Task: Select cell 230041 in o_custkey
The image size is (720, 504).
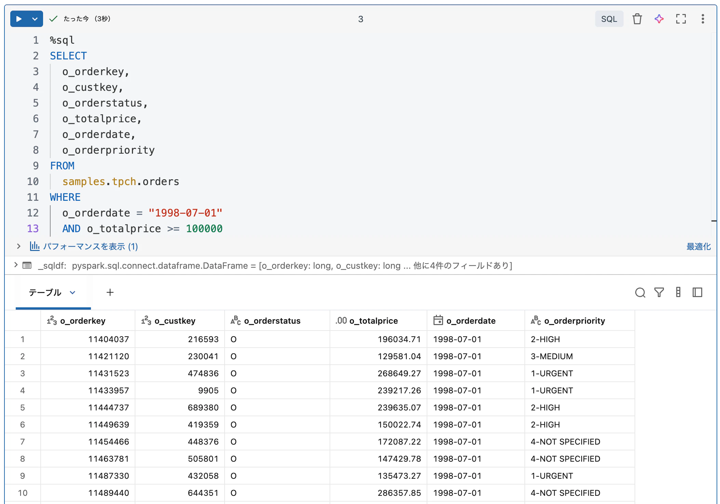Action: point(180,356)
